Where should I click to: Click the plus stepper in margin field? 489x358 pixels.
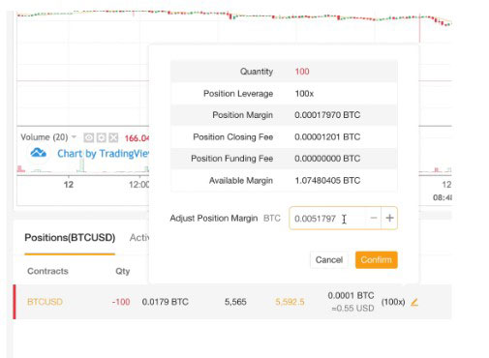coord(389,218)
